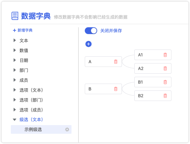
Task: Collapse the 级选（文本）category
Action: pyautogui.click(x=15, y=120)
